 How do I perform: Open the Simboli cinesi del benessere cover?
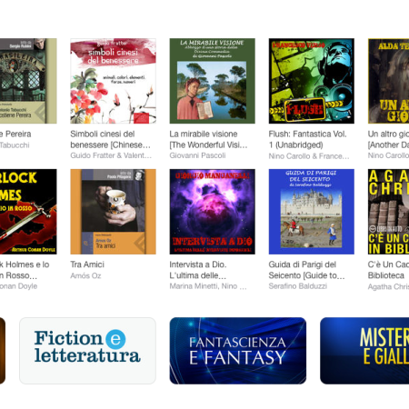(113, 81)
